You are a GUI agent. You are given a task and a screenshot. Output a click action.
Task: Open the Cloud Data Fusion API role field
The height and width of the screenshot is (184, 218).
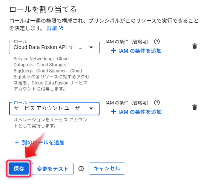coord(54,48)
